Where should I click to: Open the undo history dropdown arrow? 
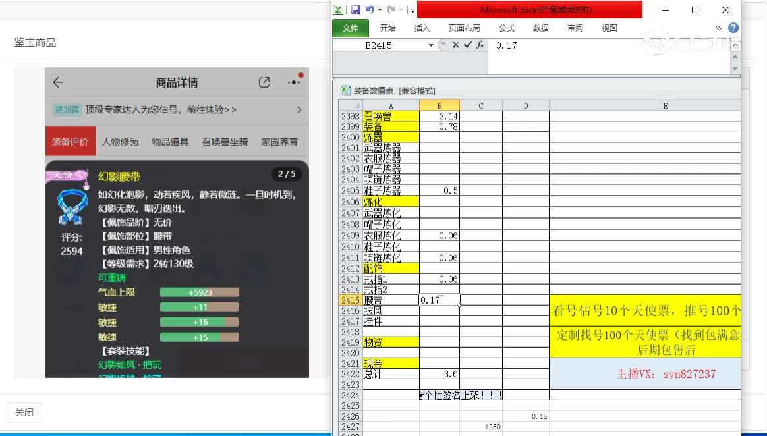tap(380, 10)
